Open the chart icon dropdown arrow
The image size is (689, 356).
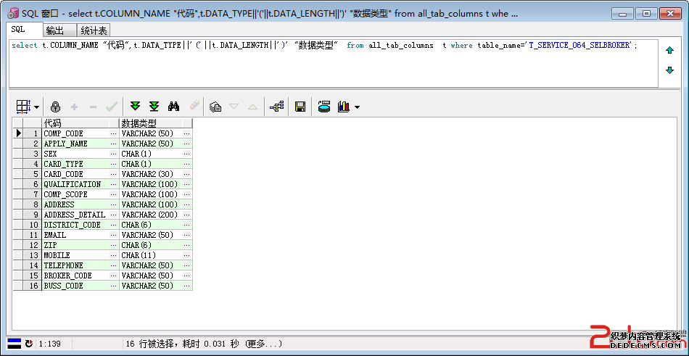[x=357, y=107]
